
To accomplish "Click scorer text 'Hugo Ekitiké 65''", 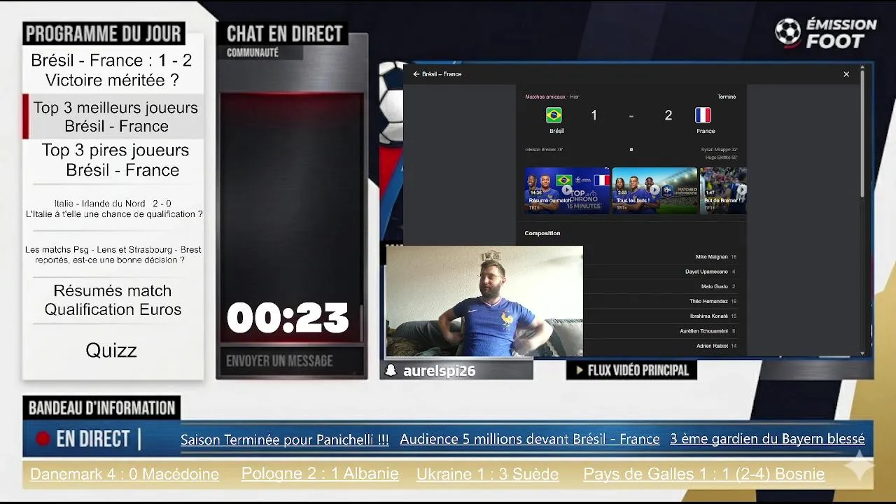I will (721, 157).
